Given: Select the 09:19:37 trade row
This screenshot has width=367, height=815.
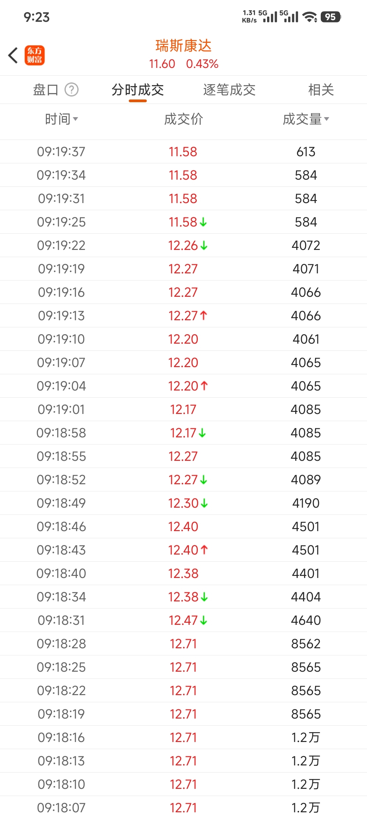Looking at the screenshot, I should pos(183,152).
